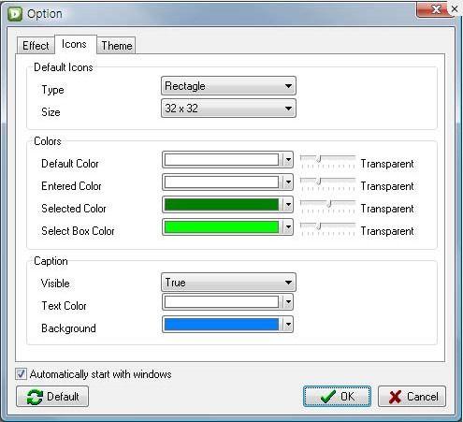Click the green refresh arrows on Default button
Image resolution: width=463 pixels, height=422 pixels.
[35, 397]
